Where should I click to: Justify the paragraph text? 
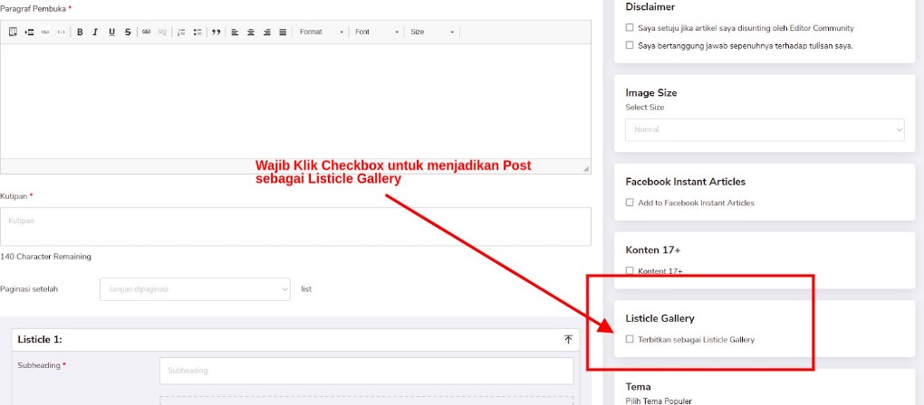283,33
